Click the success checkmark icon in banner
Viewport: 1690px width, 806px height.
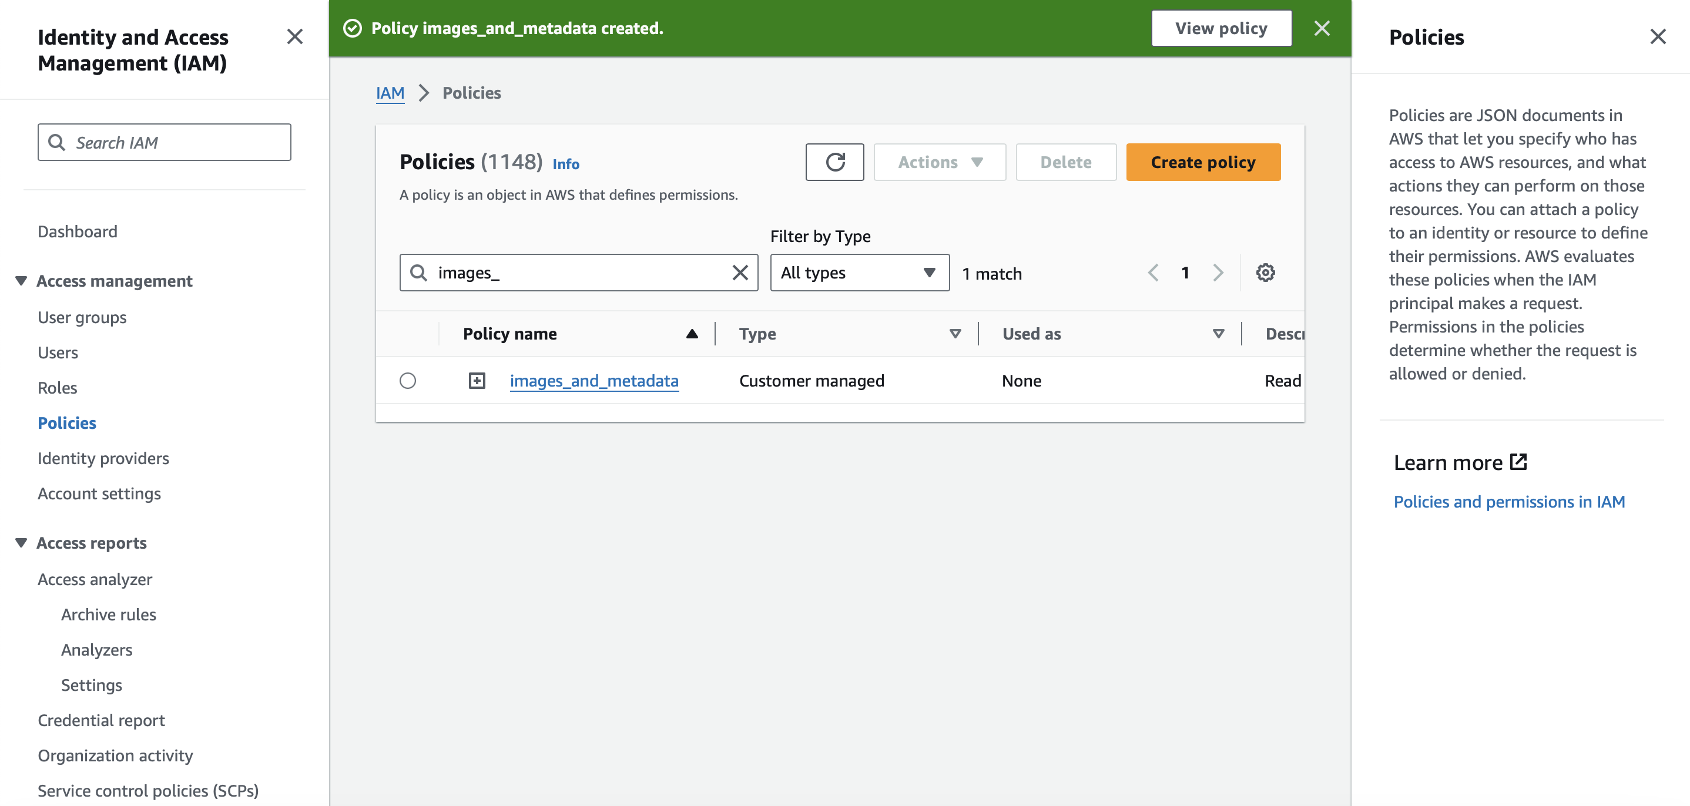pyautogui.click(x=353, y=28)
